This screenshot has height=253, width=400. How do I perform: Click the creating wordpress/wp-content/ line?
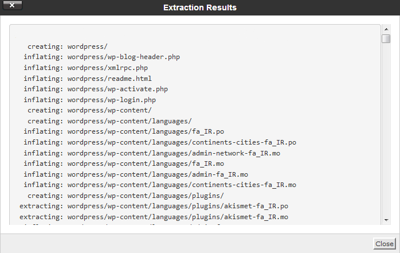click(x=89, y=110)
